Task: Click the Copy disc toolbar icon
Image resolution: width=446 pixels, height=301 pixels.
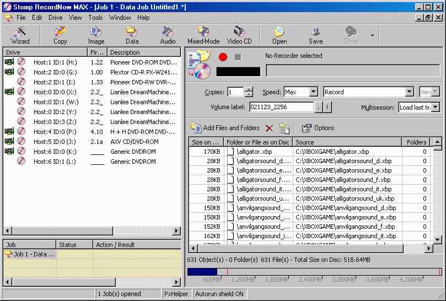Action: click(60, 35)
